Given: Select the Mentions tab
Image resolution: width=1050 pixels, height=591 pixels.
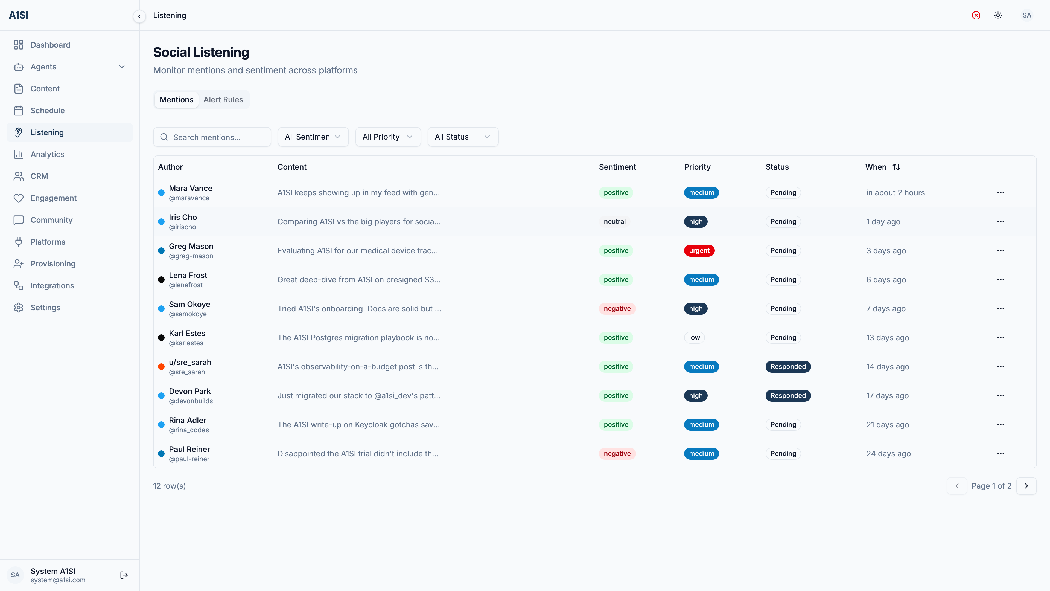Looking at the screenshot, I should pos(176,100).
